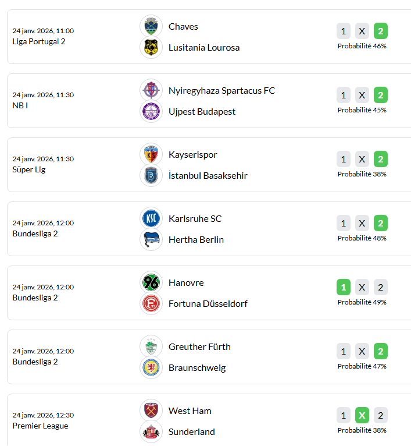Click the Kayserispor team logo
The height and width of the screenshot is (446, 411).
[x=151, y=154]
